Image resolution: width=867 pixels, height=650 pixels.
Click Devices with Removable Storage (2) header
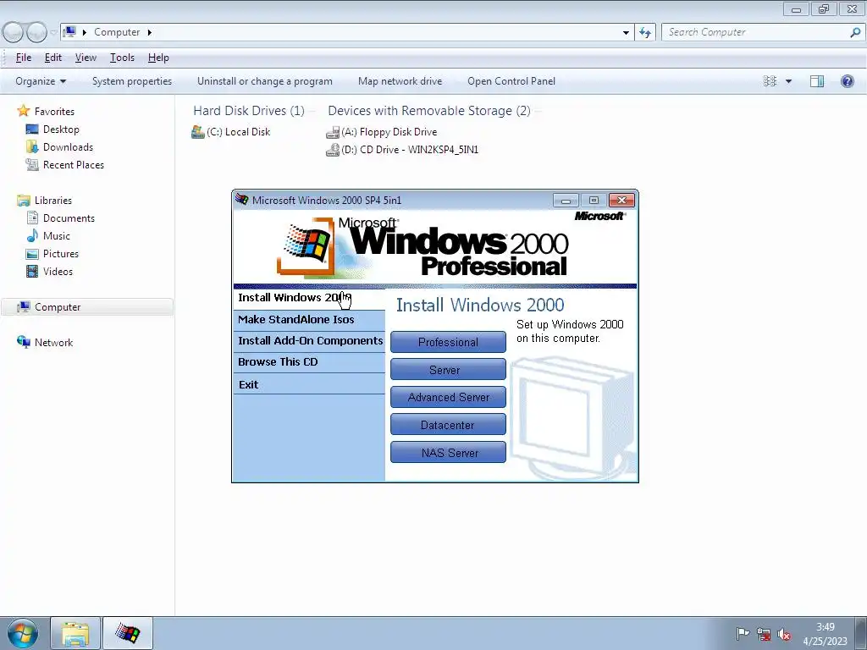click(429, 111)
